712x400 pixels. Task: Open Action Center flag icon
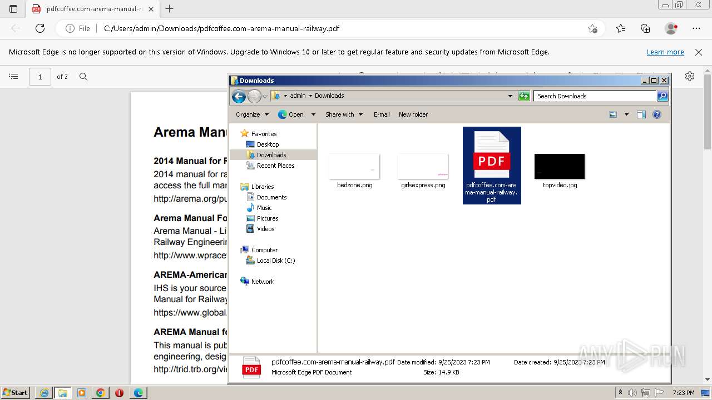tap(659, 392)
